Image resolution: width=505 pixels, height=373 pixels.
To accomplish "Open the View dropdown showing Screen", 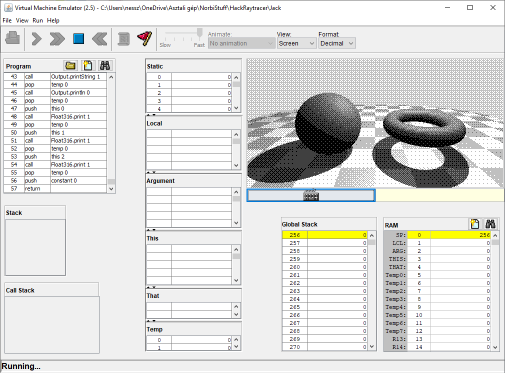I will [296, 43].
